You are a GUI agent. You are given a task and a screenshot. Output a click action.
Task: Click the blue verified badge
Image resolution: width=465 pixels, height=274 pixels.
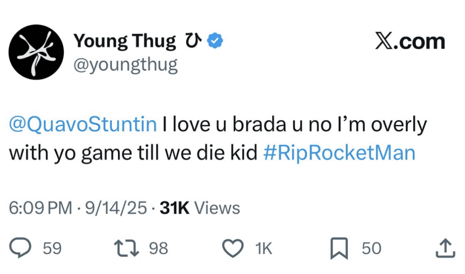(215, 42)
